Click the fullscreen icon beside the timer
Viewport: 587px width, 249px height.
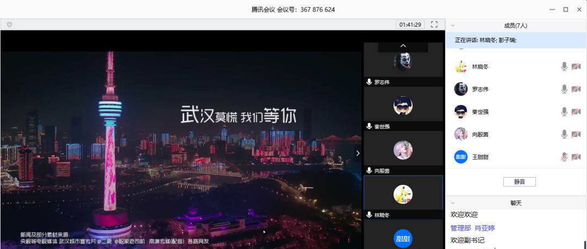(434, 24)
